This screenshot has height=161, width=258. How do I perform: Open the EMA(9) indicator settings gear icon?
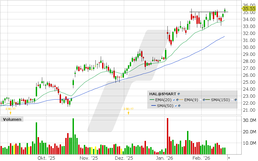(204, 100)
